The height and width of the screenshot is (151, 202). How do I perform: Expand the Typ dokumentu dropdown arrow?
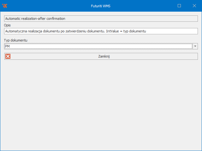coord(195,46)
